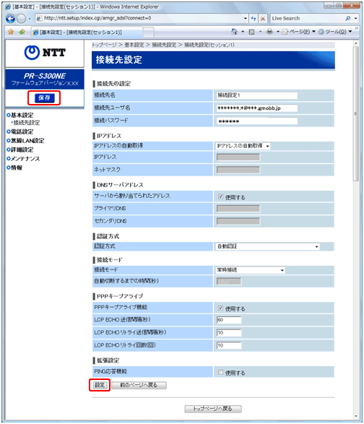Open the 無線LAN設定 menu item
Screen dimensions: 364x424
pos(26,141)
